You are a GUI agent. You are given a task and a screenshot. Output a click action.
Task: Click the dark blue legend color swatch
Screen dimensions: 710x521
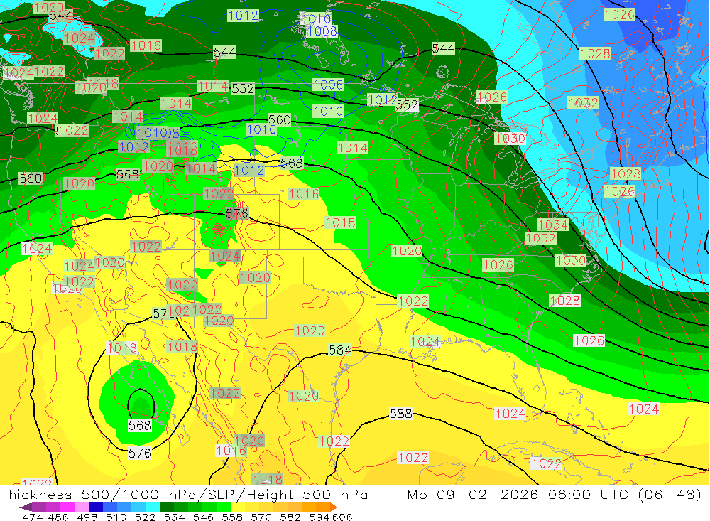pyautogui.click(x=96, y=507)
